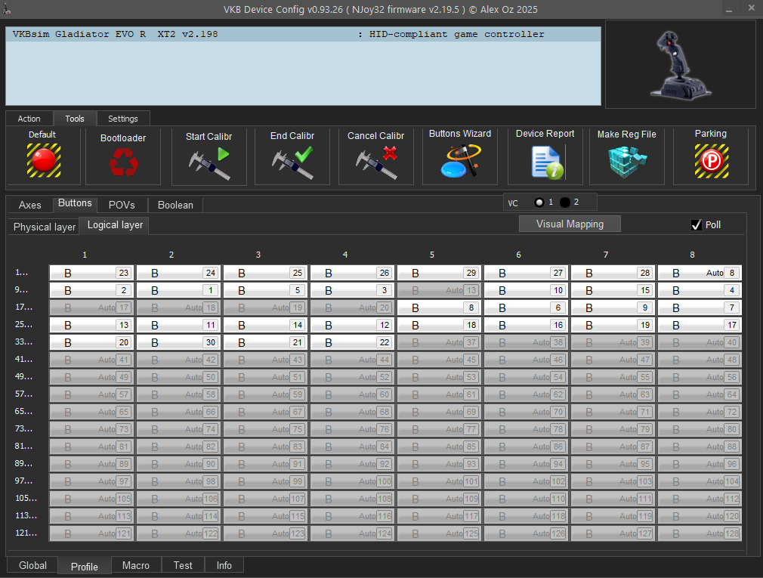Open the Test bottom tab
This screenshot has width=763, height=578.
(x=183, y=565)
